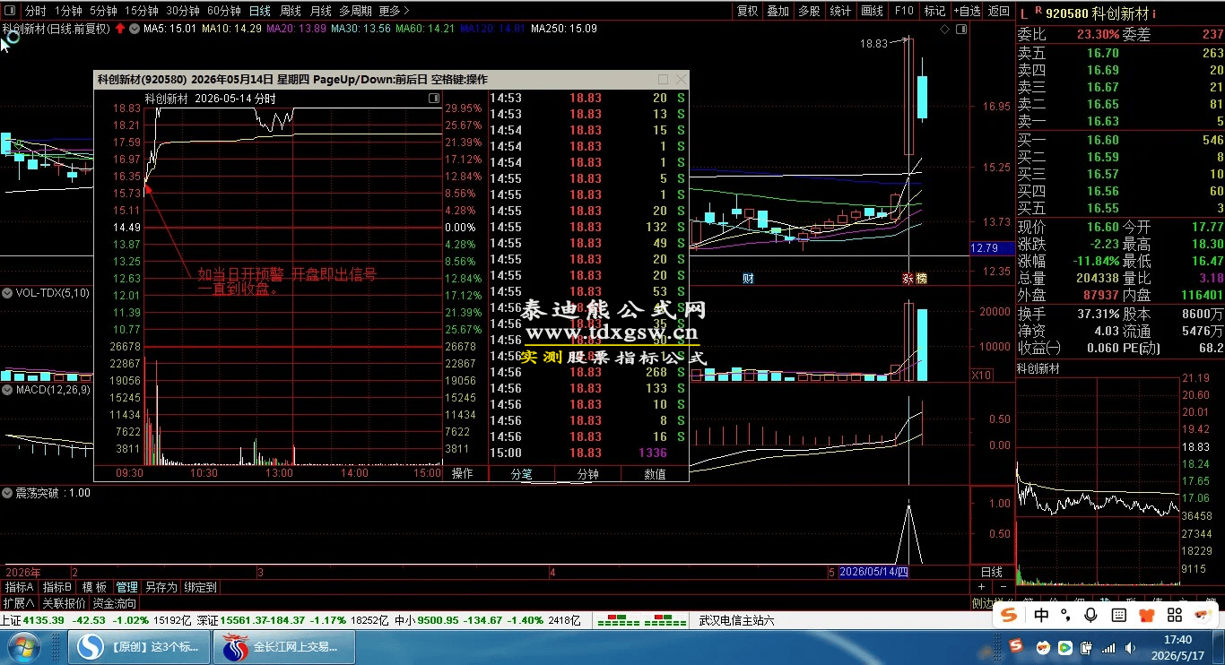Viewport: 1225px width, 665px height.
Task: Switch to 月线 monthly chart
Action: (x=320, y=11)
